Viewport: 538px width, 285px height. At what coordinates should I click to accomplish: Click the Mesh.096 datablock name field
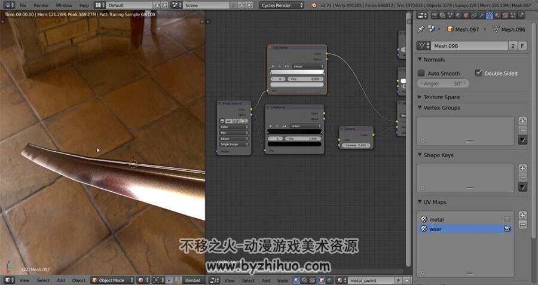coord(469,45)
